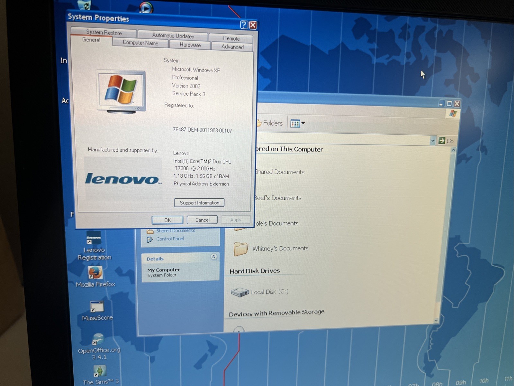
Task: Click the Go button in My Computer
Action: click(446, 141)
